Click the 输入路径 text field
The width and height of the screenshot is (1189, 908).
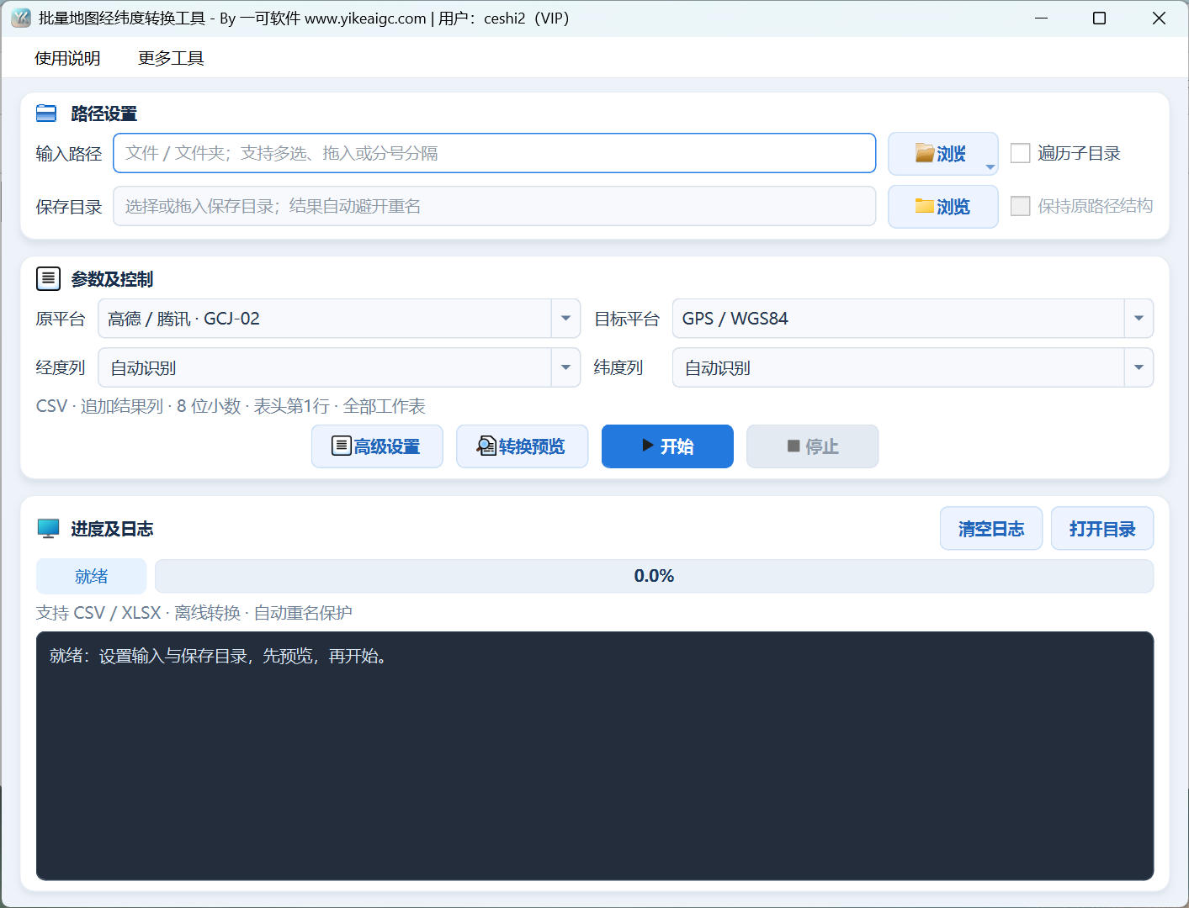495,153
